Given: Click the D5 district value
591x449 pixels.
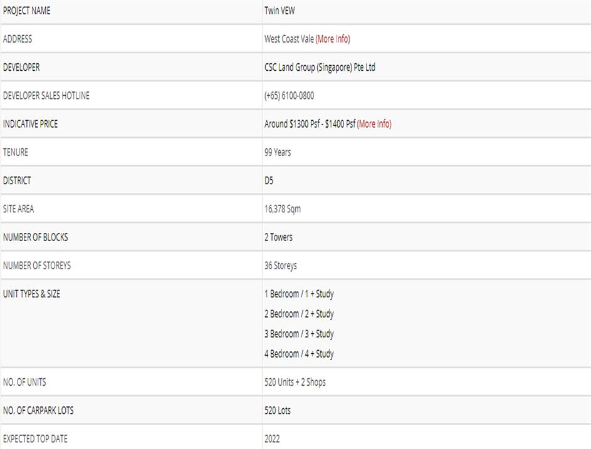Looking at the screenshot, I should point(269,180).
